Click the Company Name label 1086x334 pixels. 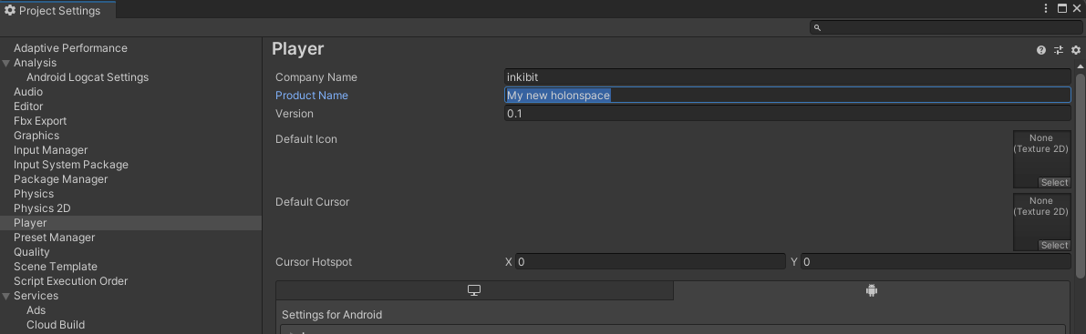tap(315, 77)
